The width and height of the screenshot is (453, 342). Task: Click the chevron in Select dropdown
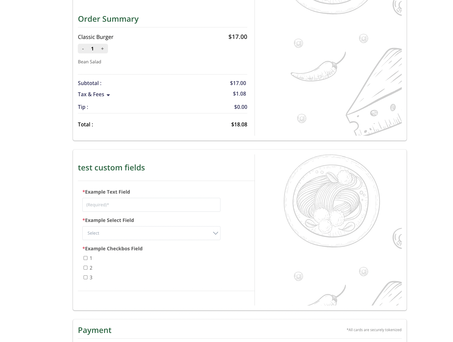pos(215,233)
